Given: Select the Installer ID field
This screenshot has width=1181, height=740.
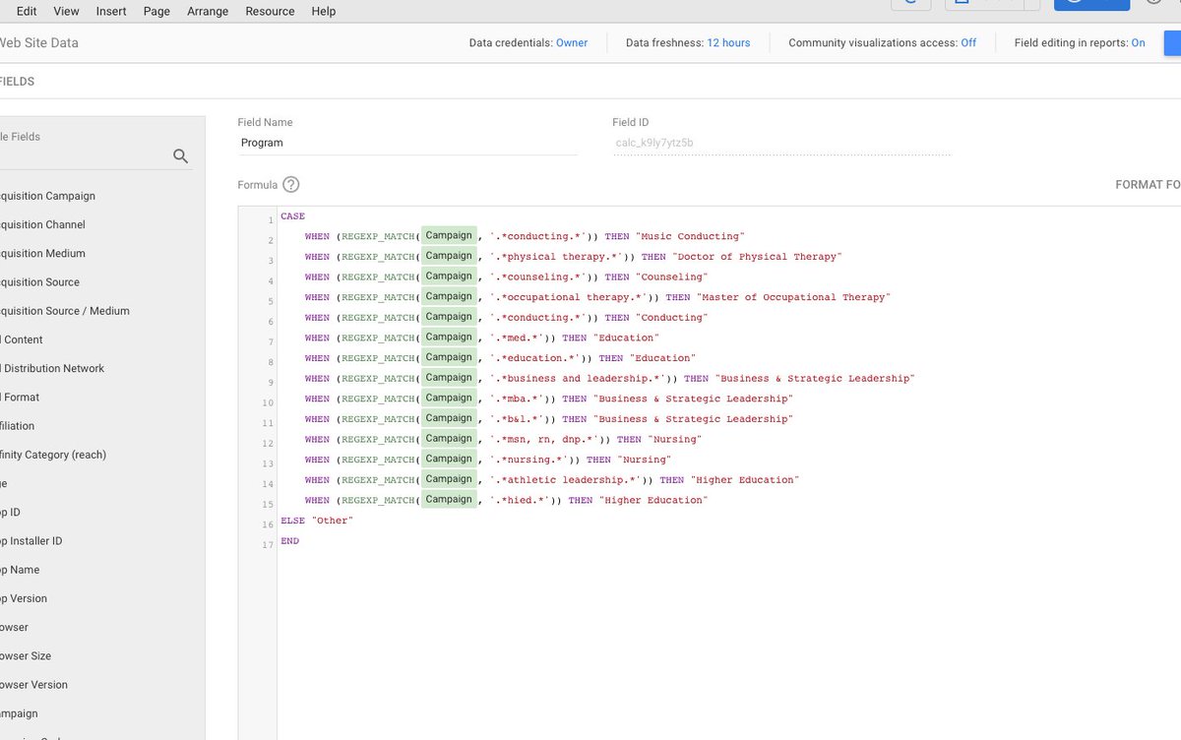Looking at the screenshot, I should [31, 540].
